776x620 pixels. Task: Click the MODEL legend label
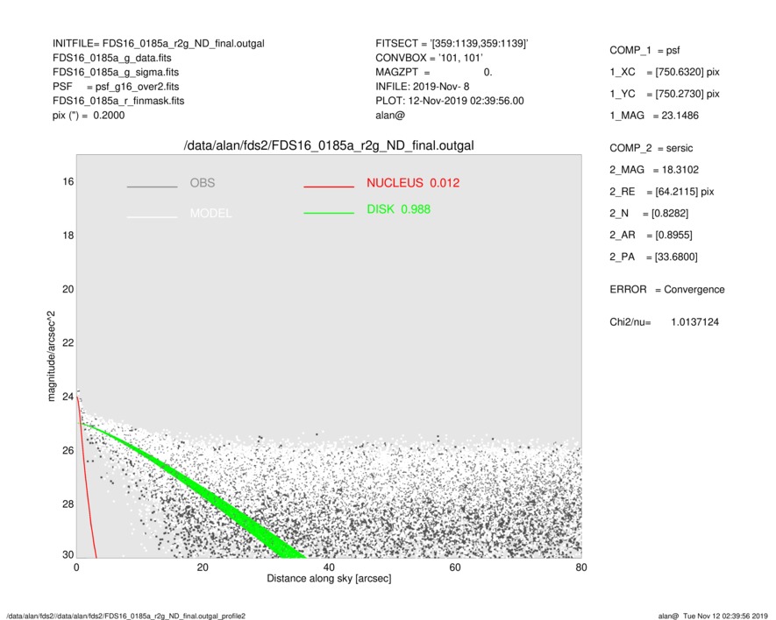[x=210, y=214]
